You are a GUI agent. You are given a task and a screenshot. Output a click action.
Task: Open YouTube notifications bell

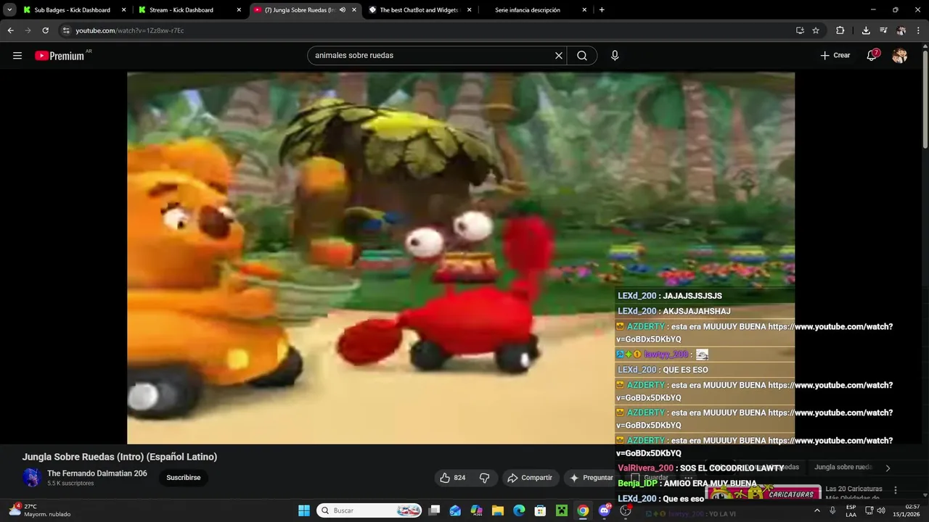(x=872, y=56)
